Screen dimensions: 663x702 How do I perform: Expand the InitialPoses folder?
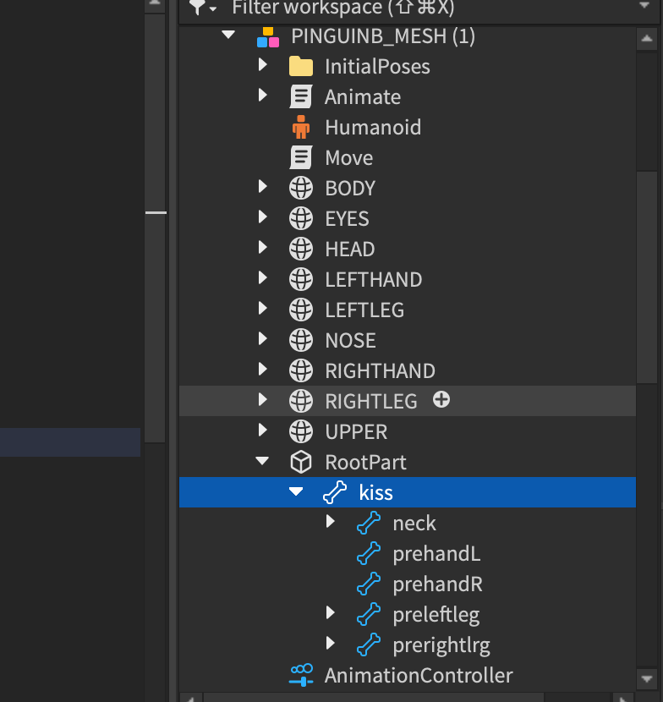(263, 66)
